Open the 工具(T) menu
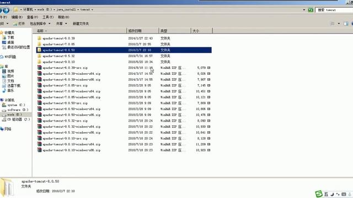 [x=48, y=17]
